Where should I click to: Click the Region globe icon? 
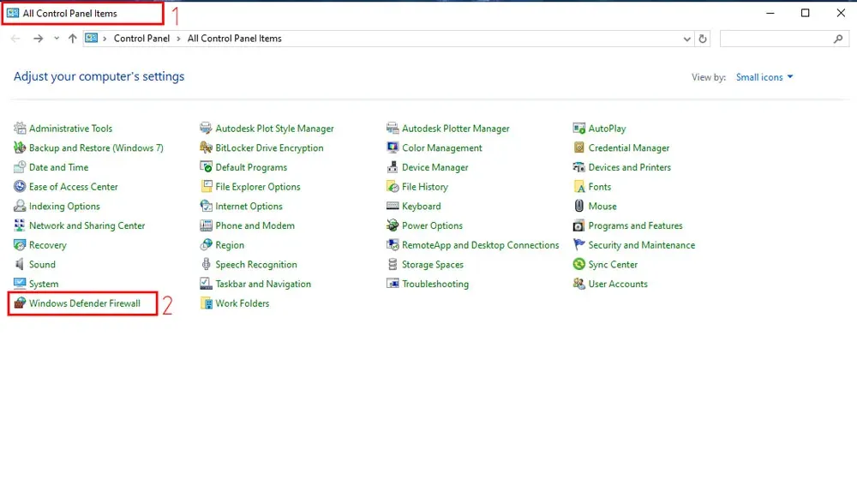coord(206,245)
